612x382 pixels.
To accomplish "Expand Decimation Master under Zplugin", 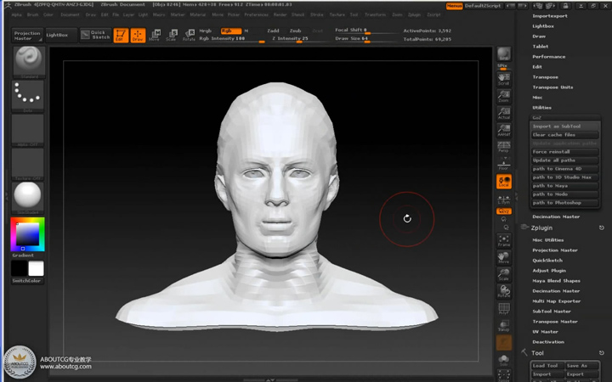I will pos(556,291).
